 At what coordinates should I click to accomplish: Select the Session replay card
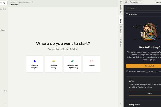point(53,64)
